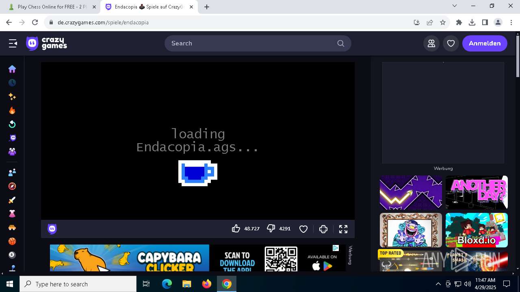Open CrazyGames originals purple mascot icon
The image size is (520, 292).
point(12,138)
